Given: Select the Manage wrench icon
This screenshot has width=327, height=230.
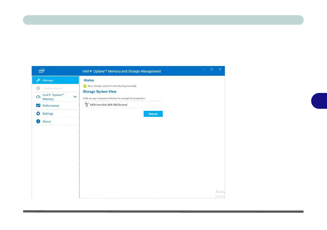Looking at the screenshot, I should pos(38,80).
